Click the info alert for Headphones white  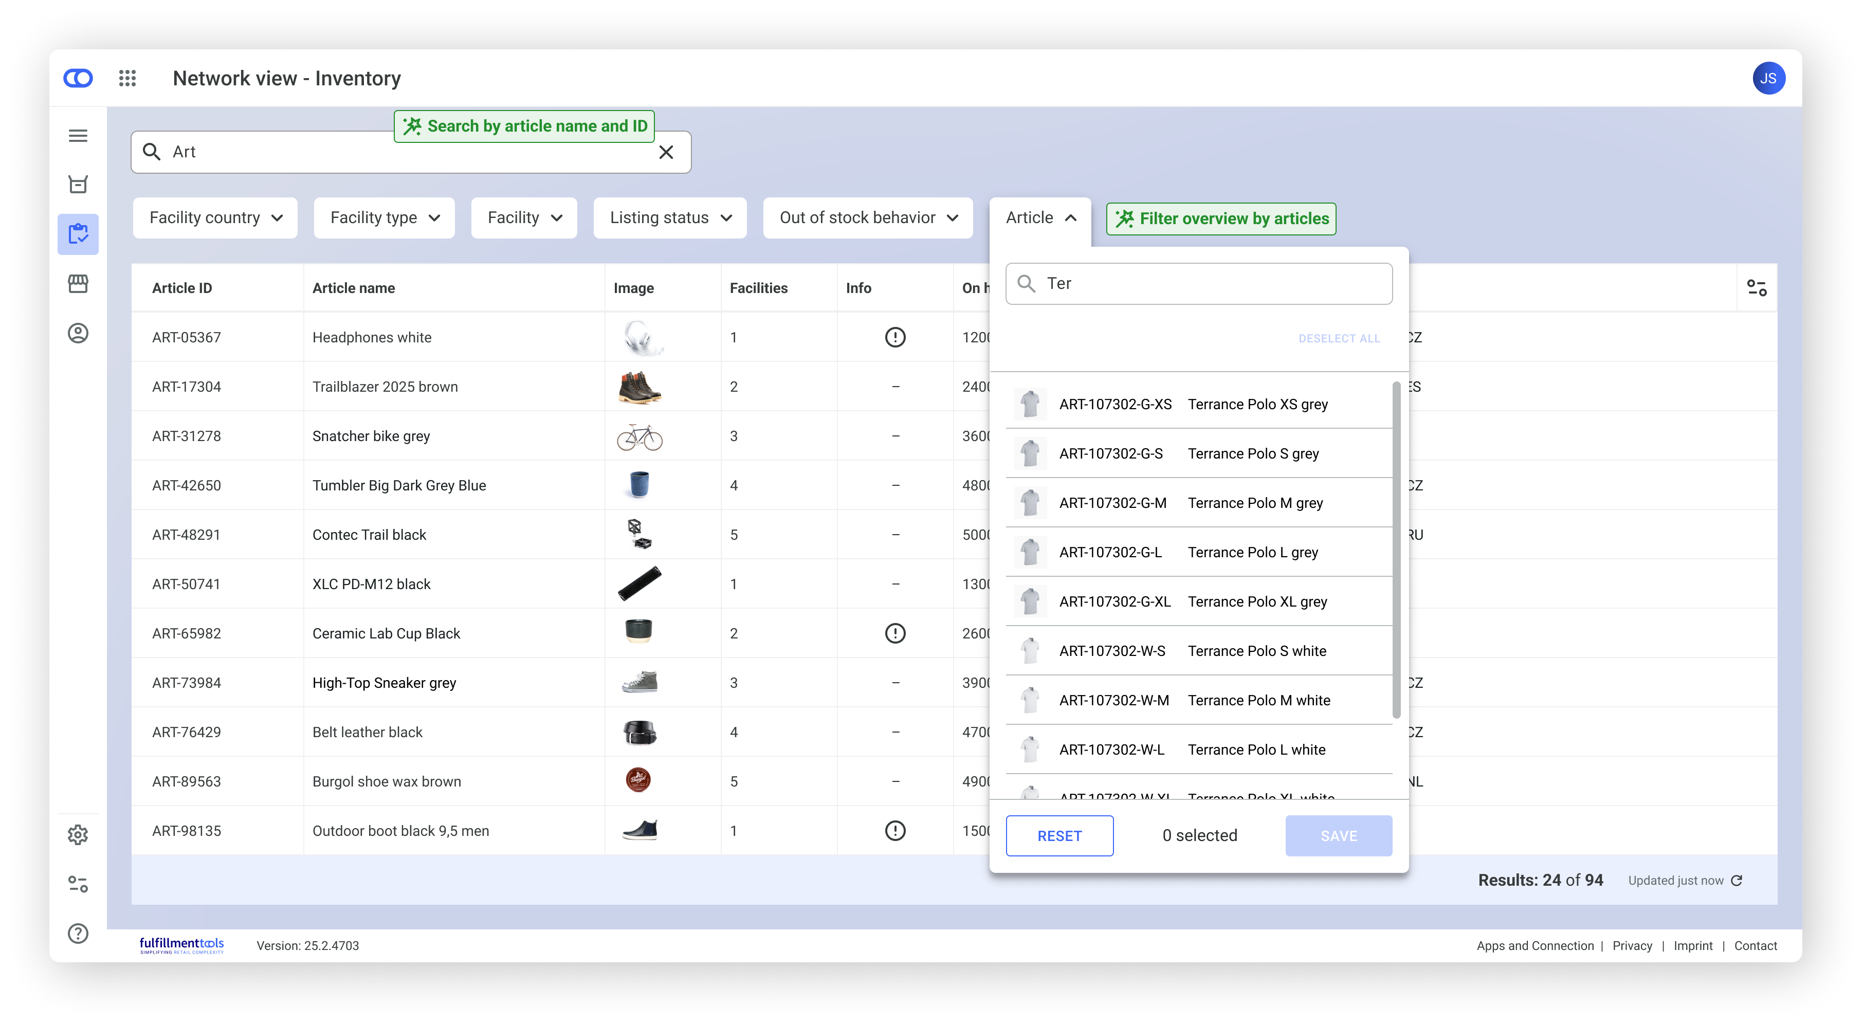(895, 337)
